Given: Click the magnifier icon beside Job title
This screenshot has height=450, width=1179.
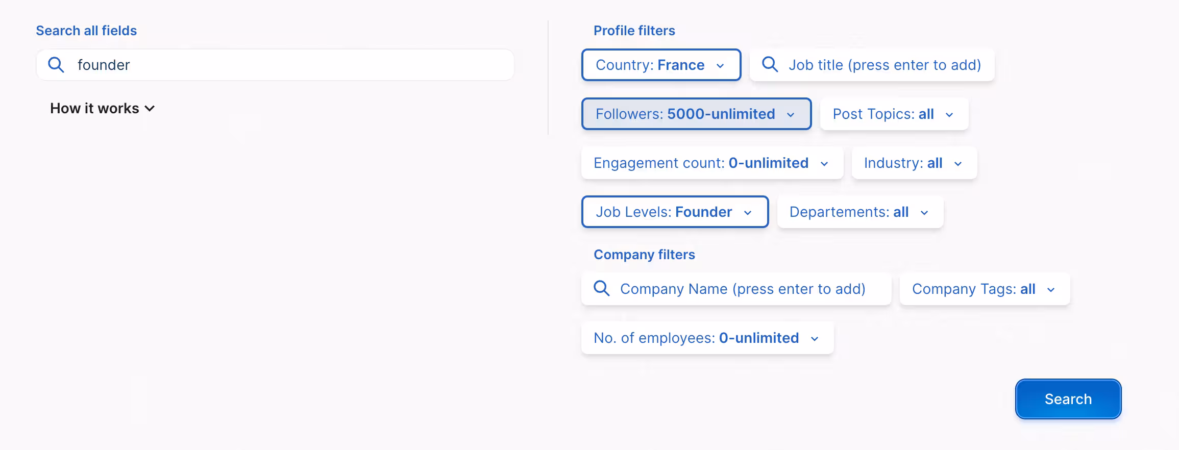Looking at the screenshot, I should 770,65.
